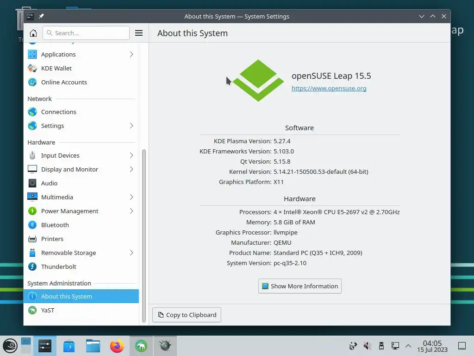Open the opensuse.org link
474x356 pixels.
pyautogui.click(x=329, y=89)
